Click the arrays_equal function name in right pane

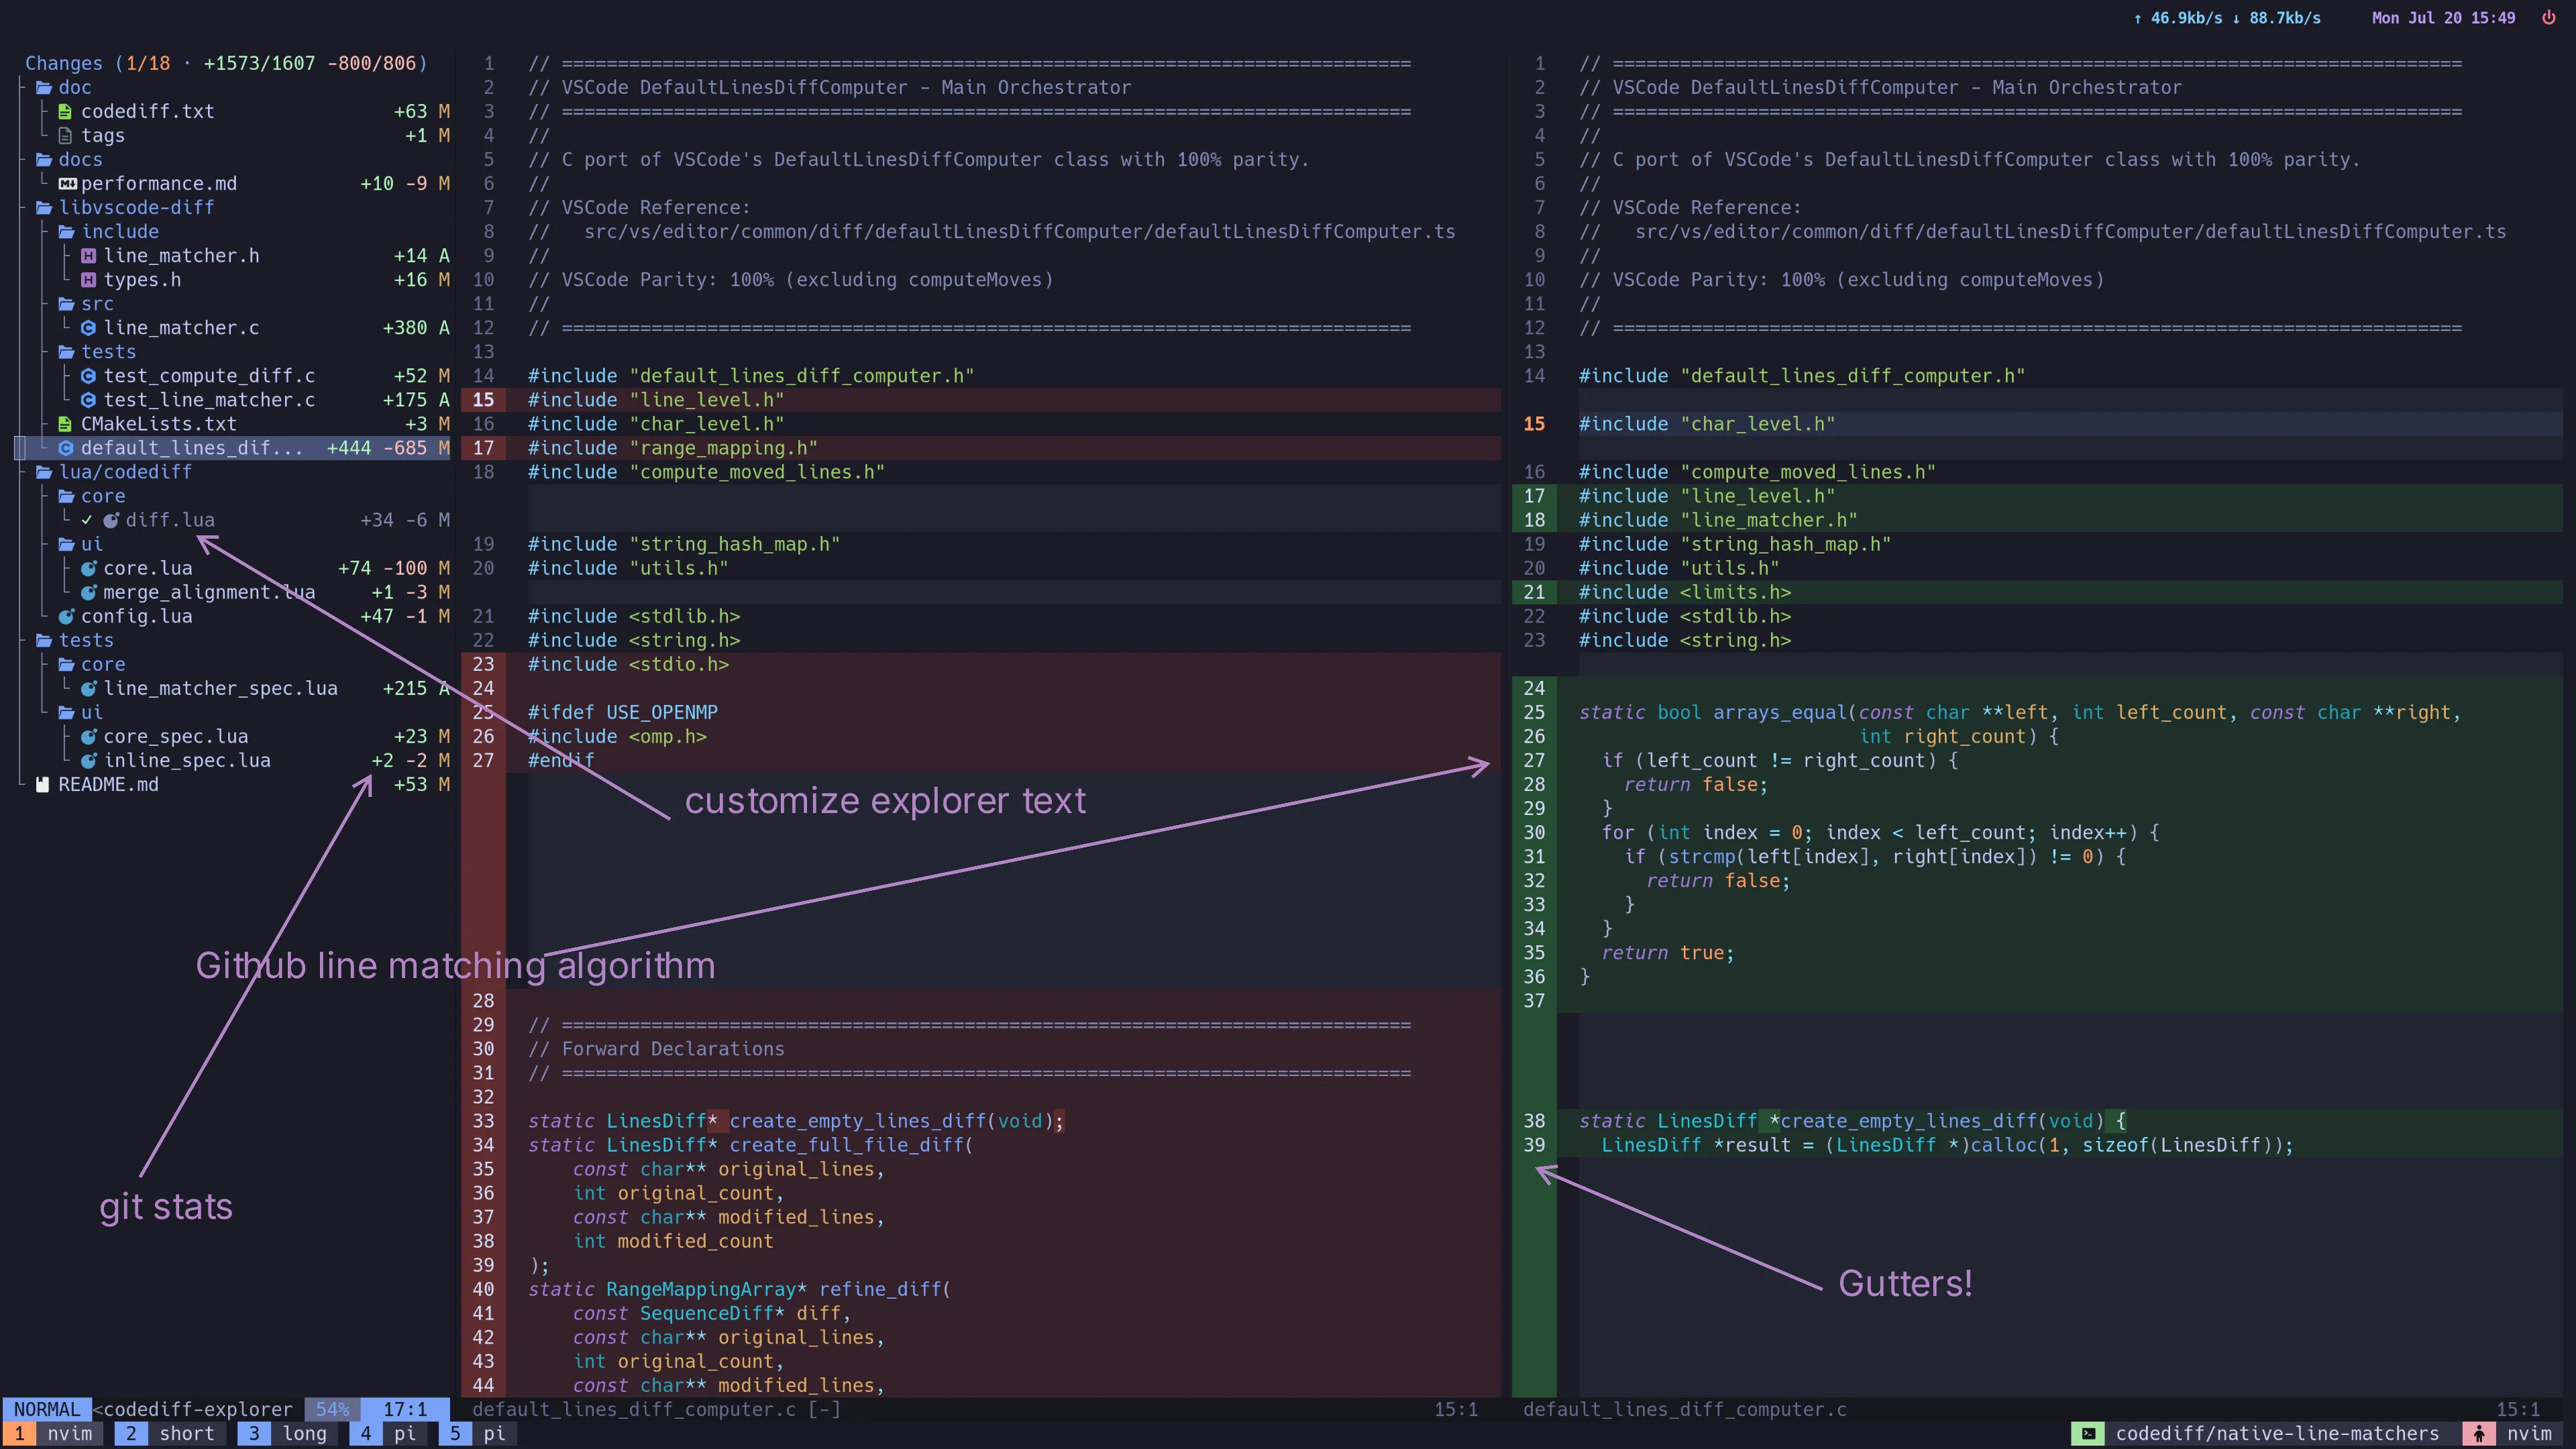coord(1780,712)
